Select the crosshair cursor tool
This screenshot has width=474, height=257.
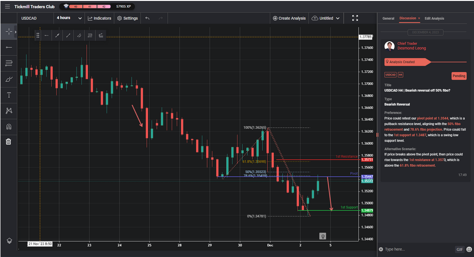9,32
